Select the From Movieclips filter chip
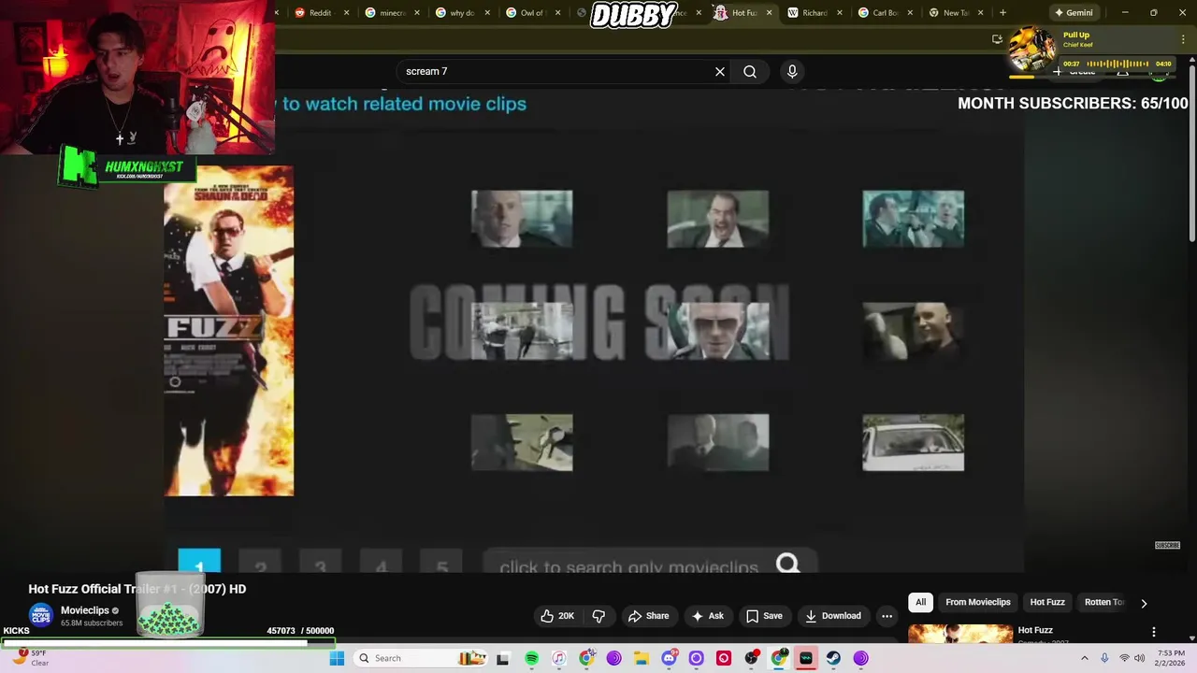Screen dimensions: 1197x673 (977, 602)
